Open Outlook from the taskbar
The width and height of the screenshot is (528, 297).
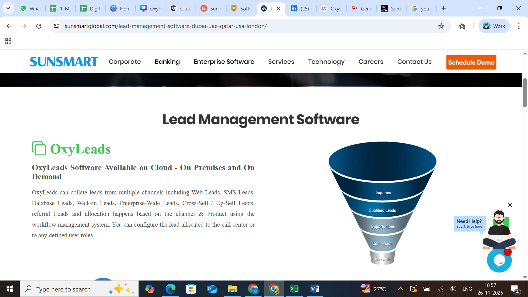pyautogui.click(x=212, y=289)
